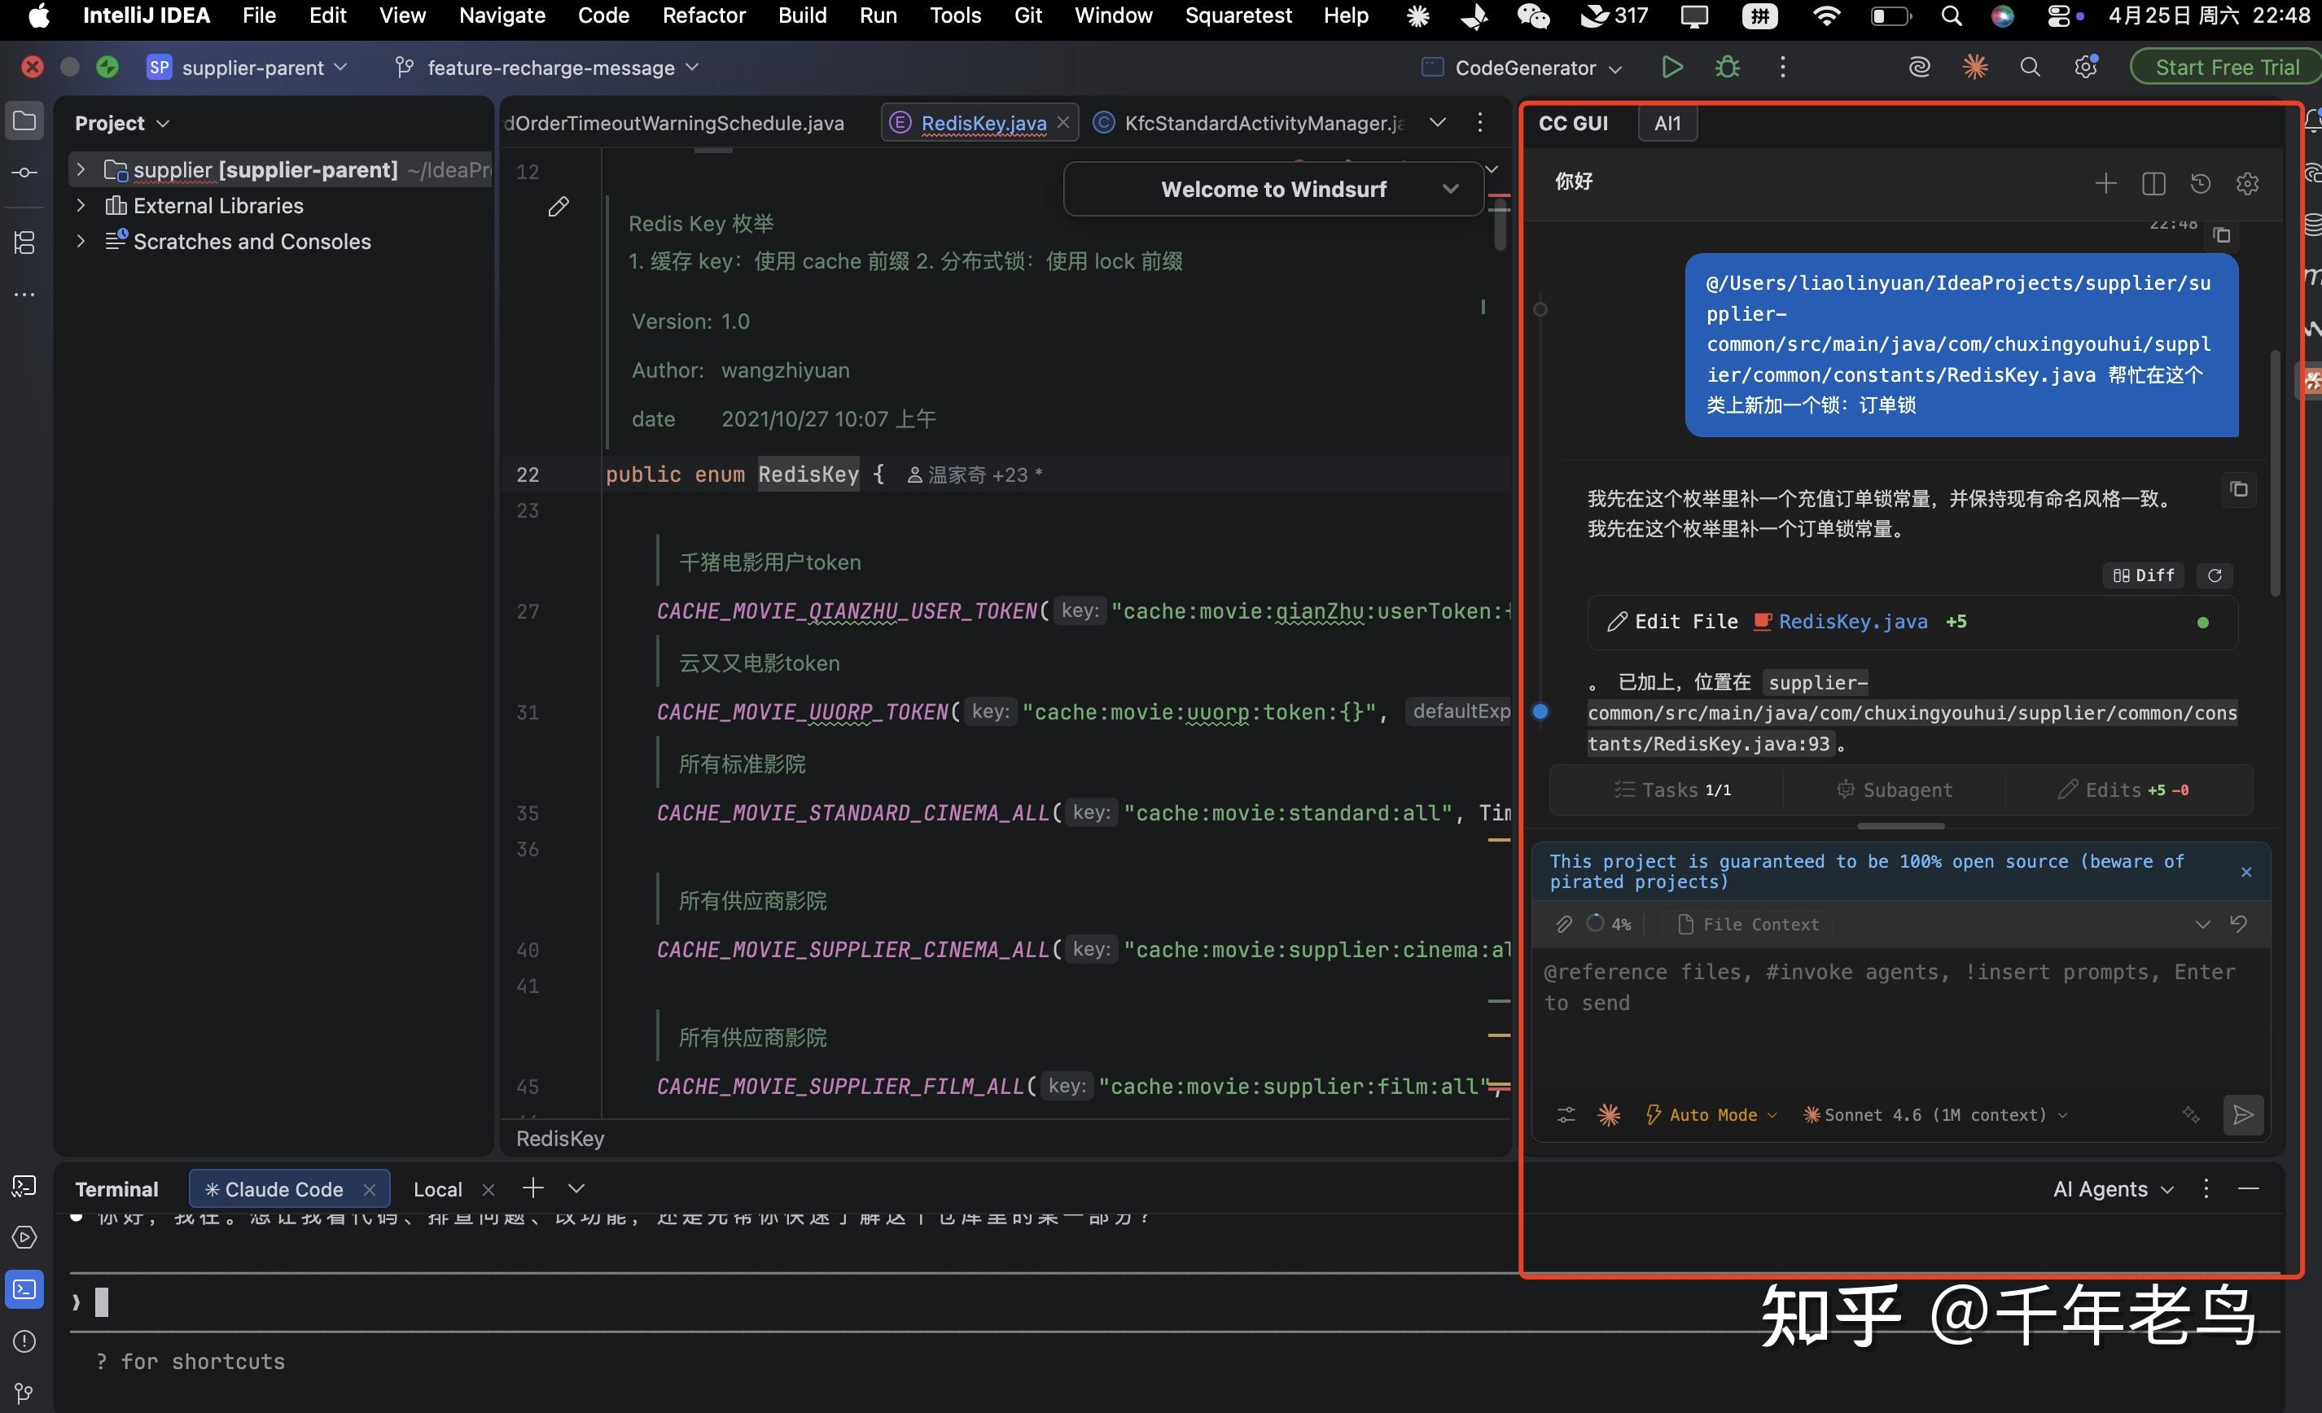Click the 4% context usage indicator
Image resolution: width=2322 pixels, height=1413 pixels.
[x=1609, y=924]
